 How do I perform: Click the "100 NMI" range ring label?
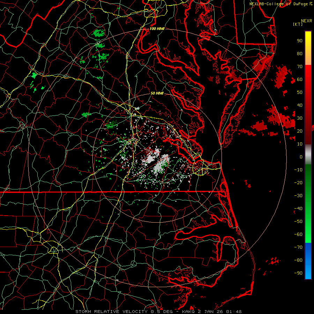157,29
